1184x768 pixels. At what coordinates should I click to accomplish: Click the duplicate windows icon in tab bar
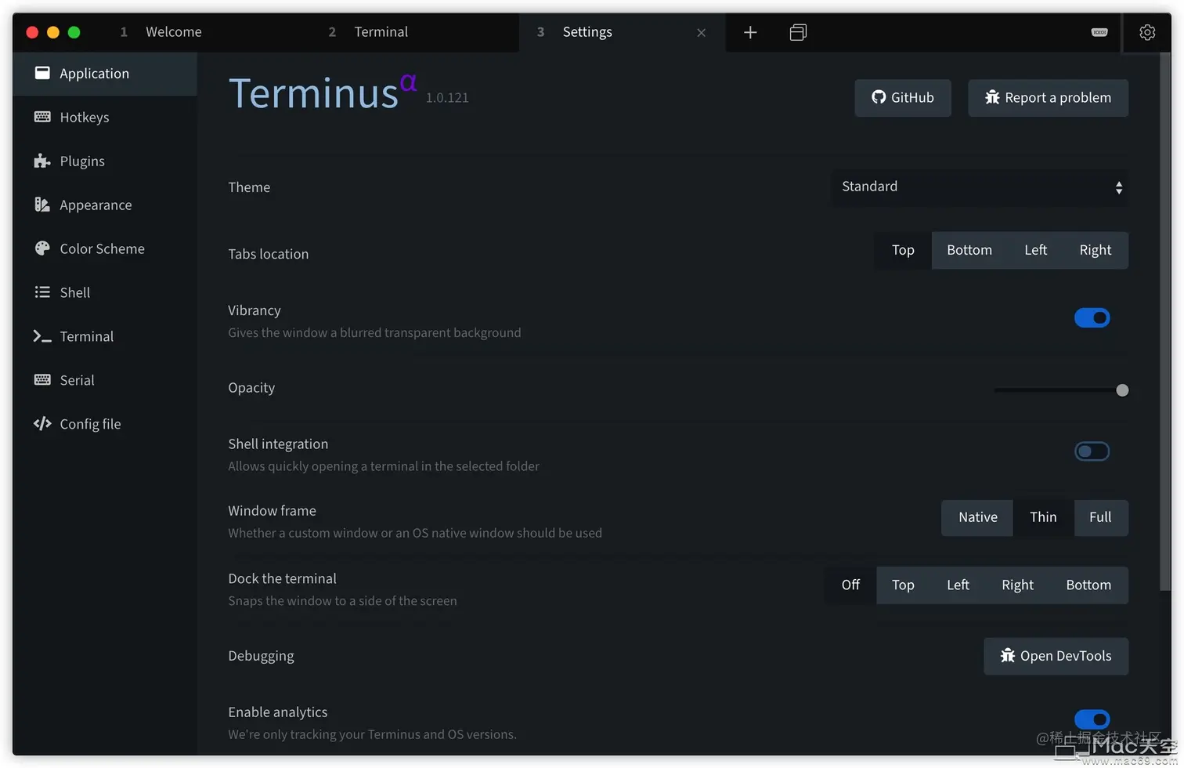[x=798, y=32]
